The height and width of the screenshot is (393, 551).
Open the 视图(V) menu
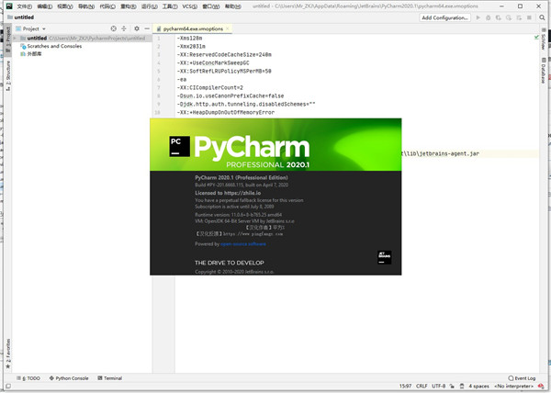[x=65, y=6]
